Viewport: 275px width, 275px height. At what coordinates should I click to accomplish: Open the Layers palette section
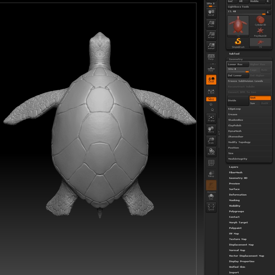pyautogui.click(x=233, y=167)
